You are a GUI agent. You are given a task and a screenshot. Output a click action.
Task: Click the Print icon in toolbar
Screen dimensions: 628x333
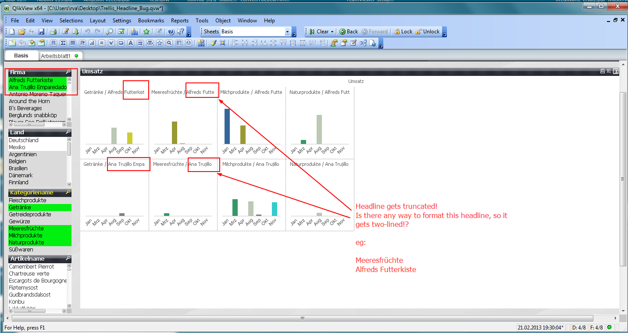click(53, 32)
